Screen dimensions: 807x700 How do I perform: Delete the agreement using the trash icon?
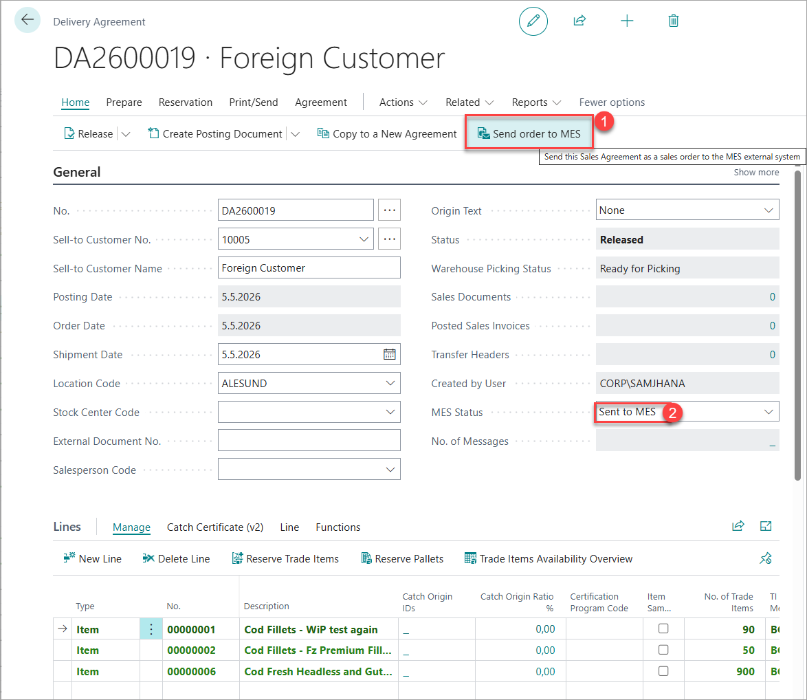[x=673, y=21]
